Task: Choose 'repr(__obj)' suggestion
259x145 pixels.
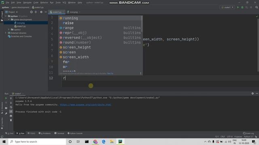Action: pos(100,33)
